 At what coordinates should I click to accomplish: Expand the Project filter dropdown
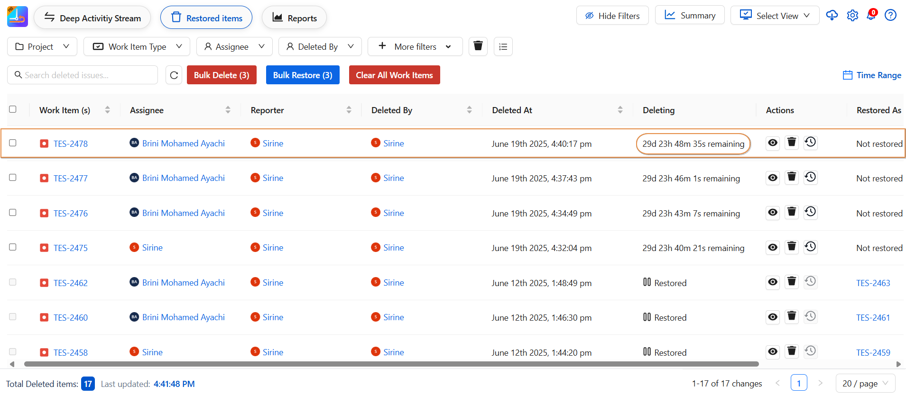(x=42, y=46)
